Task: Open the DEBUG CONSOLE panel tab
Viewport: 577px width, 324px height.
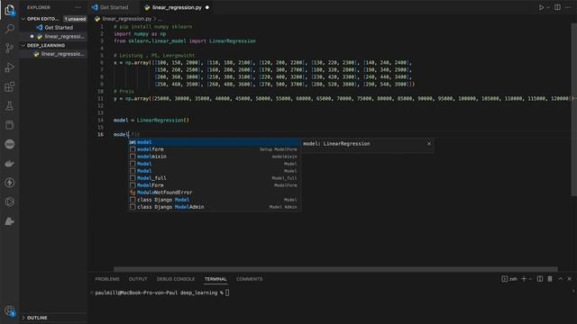Action: [176, 279]
